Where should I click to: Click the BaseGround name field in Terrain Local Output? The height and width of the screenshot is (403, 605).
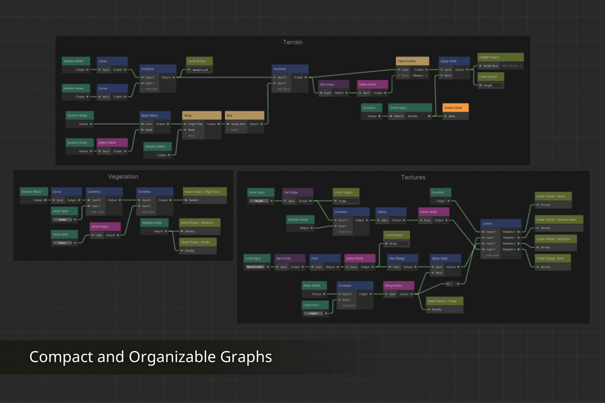coord(201,70)
